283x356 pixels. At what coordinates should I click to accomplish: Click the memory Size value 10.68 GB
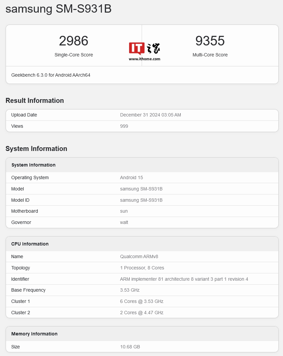coord(130,347)
